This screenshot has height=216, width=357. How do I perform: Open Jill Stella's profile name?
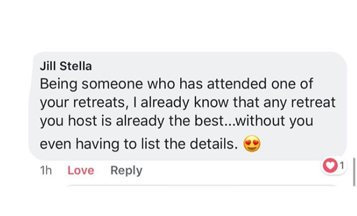tap(66, 66)
